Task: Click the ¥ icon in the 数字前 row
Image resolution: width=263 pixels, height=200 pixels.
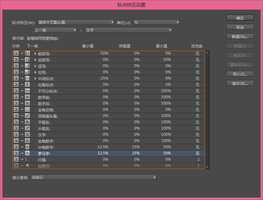Action: tap(27, 97)
